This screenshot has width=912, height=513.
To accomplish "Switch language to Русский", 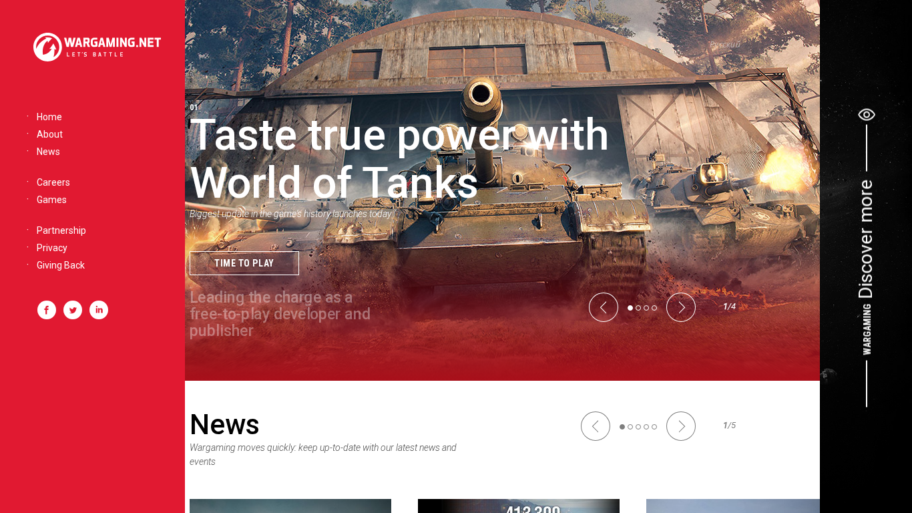I will (725, 45).
